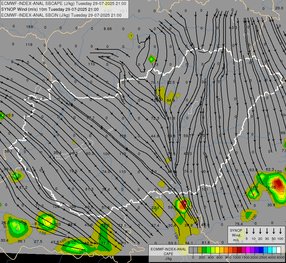Click the 20.0 value on the map
Screen dimensions: 286x263
click(x=279, y=8)
